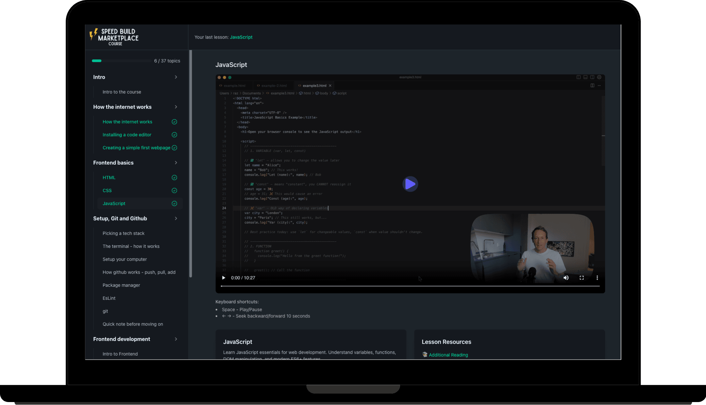Image resolution: width=706 pixels, height=405 pixels.
Task: Toggle completion check for Installing a code editor
Action: [x=175, y=135]
